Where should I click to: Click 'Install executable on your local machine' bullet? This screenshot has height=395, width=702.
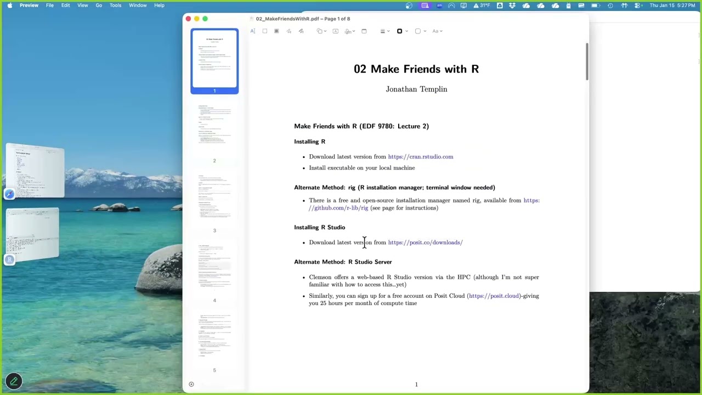pos(362,168)
